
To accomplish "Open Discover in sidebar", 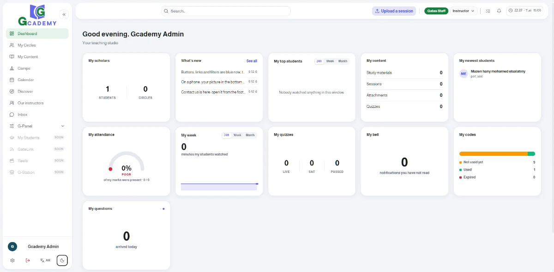I will (x=37, y=91).
